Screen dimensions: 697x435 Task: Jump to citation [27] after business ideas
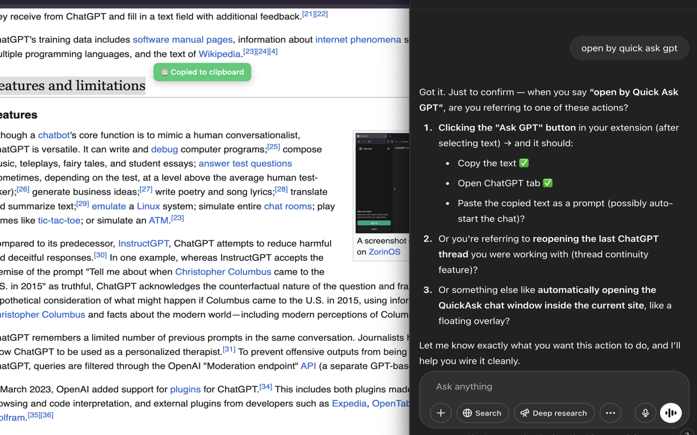pyautogui.click(x=146, y=189)
